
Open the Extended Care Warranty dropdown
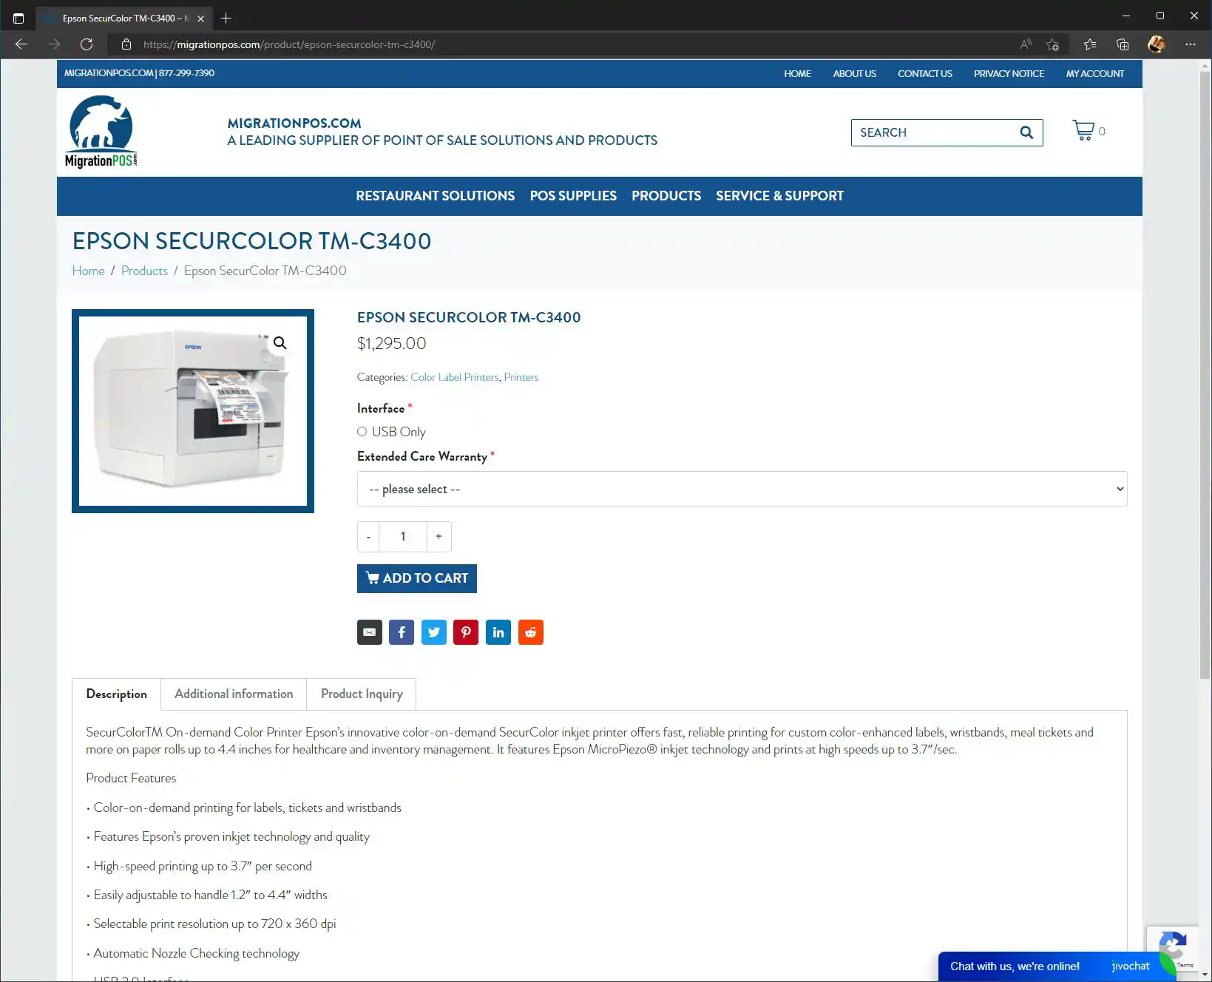coord(742,489)
